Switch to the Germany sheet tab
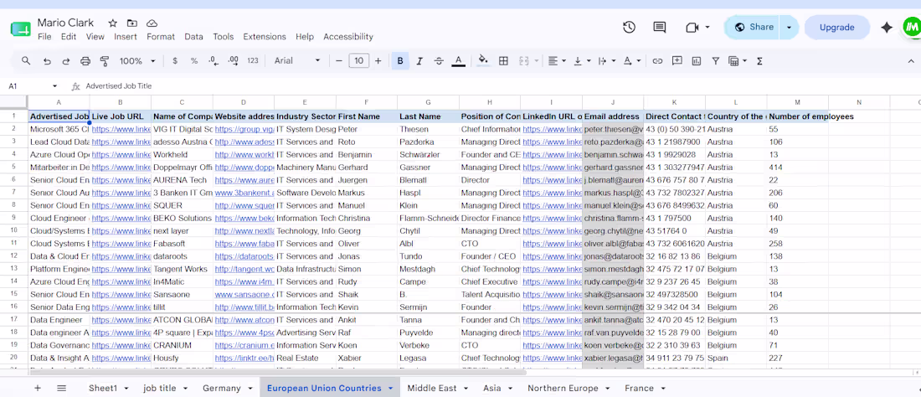Screen dimensions: 921x397 [221, 388]
